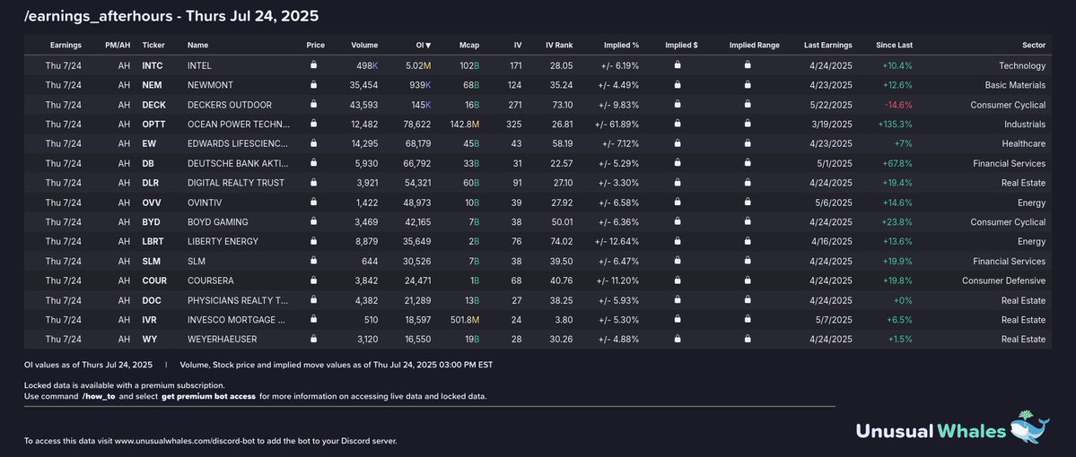The image size is (1076, 457).
Task: Click the Sector column header
Action: (x=1034, y=45)
